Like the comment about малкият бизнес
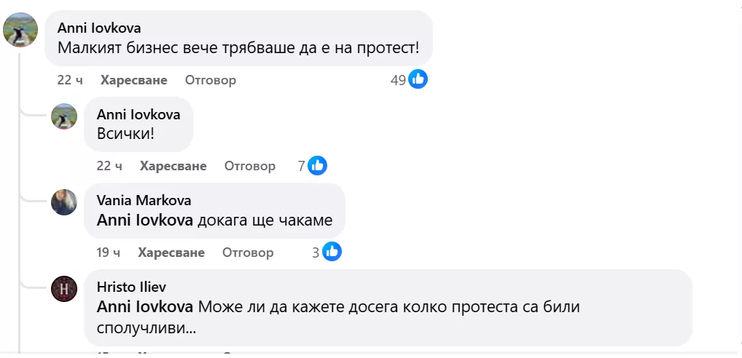Image resolution: width=742 pixels, height=358 pixels. [x=134, y=80]
